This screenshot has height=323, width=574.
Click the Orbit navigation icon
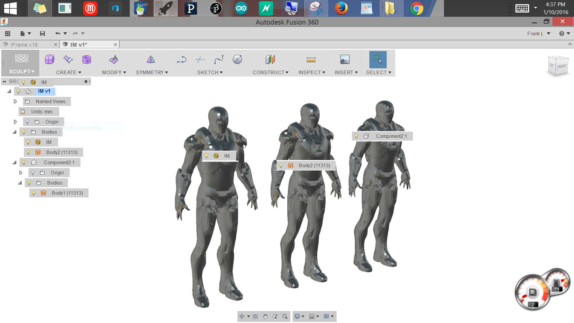[x=242, y=316]
